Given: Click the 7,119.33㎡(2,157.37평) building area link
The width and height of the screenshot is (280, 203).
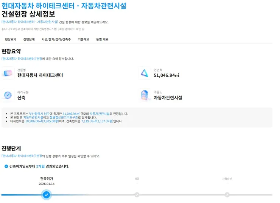Looking at the screenshot, I should pos(97,121).
